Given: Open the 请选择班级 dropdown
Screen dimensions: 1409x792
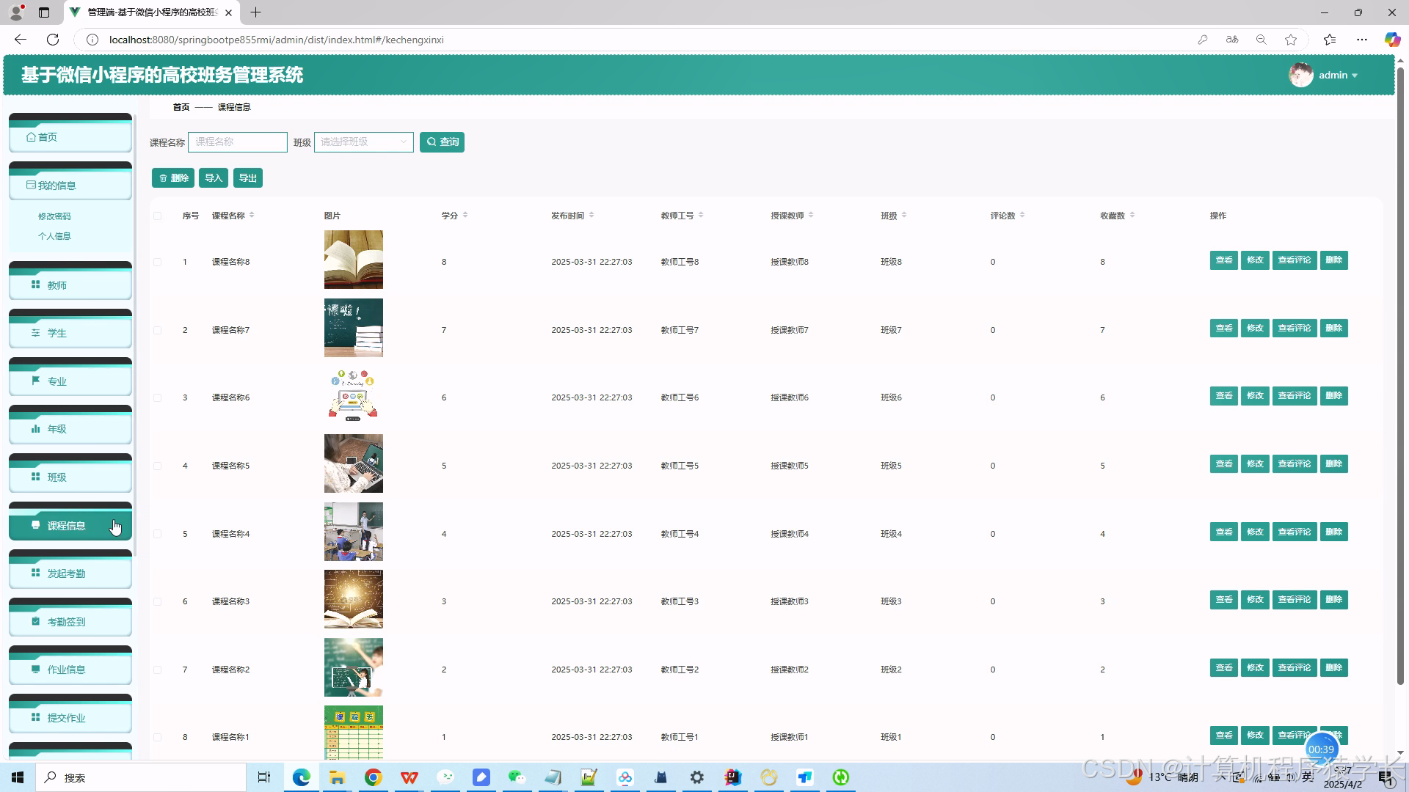Looking at the screenshot, I should pos(363,142).
